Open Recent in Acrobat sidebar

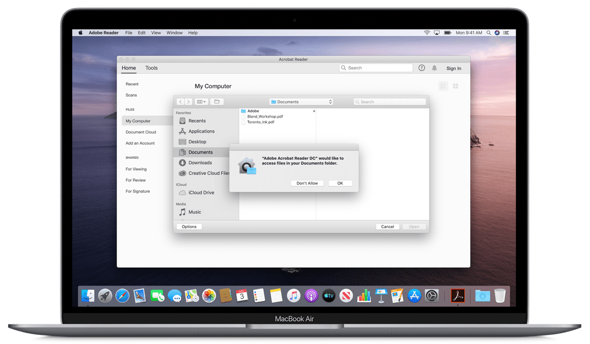click(132, 84)
